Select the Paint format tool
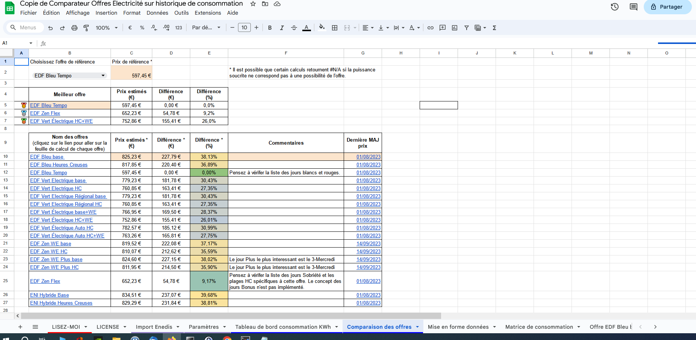696x340 pixels. tap(86, 28)
